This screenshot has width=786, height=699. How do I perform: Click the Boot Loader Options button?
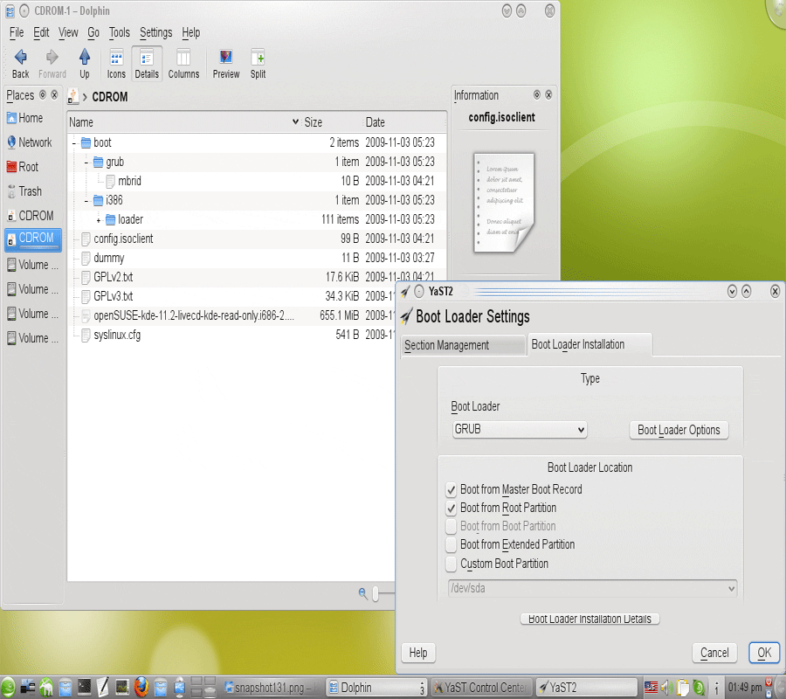(x=679, y=430)
